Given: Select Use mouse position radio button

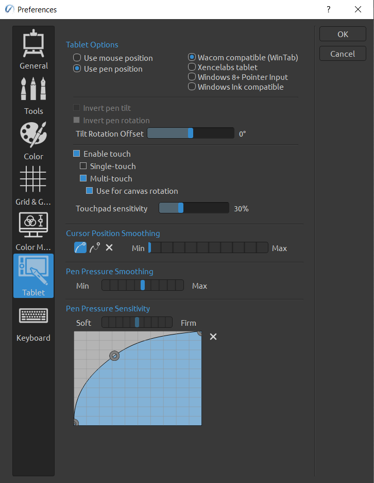Looking at the screenshot, I should (77, 58).
